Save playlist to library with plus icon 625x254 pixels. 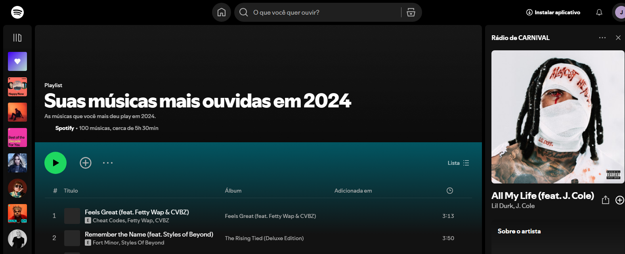coord(86,163)
